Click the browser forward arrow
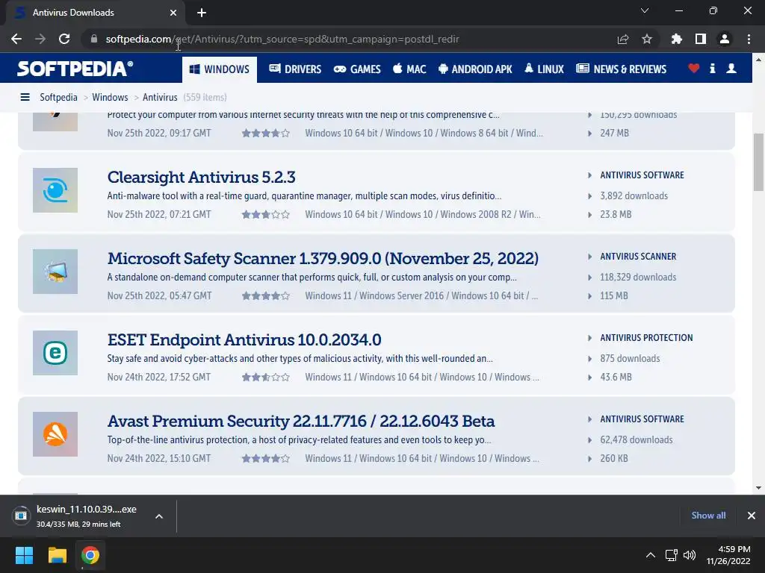 (x=40, y=39)
